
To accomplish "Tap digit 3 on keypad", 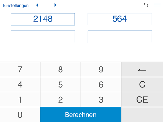I will click(101, 99).
